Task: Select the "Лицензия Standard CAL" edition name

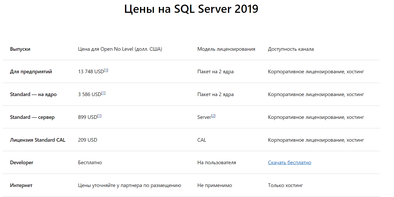Action: 38,140
